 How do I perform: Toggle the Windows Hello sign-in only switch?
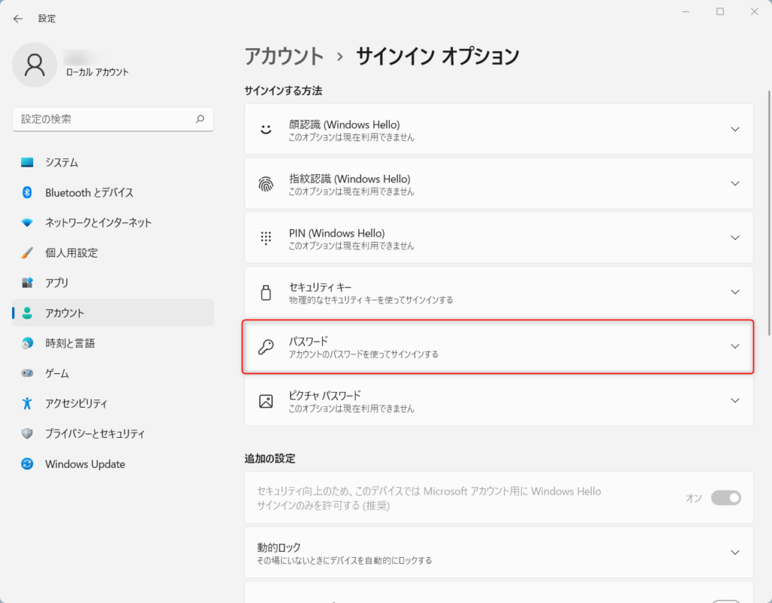coord(726,497)
